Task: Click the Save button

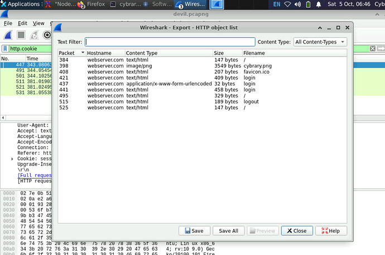Action: (x=194, y=230)
